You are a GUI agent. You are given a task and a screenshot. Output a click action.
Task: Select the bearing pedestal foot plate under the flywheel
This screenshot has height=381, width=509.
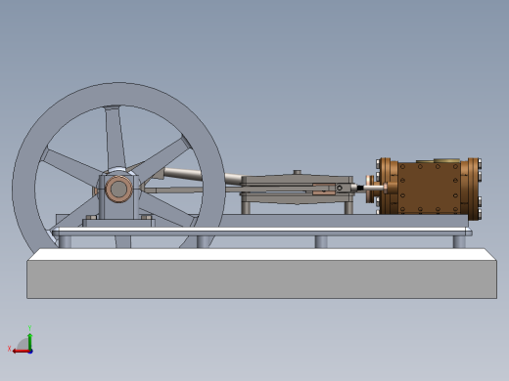point(118,223)
